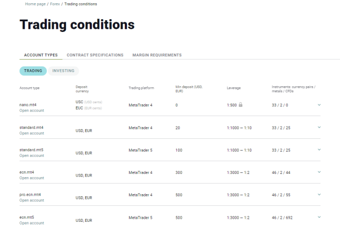Go to Home page breadcrumb
340x241 pixels.
[x=36, y=4]
